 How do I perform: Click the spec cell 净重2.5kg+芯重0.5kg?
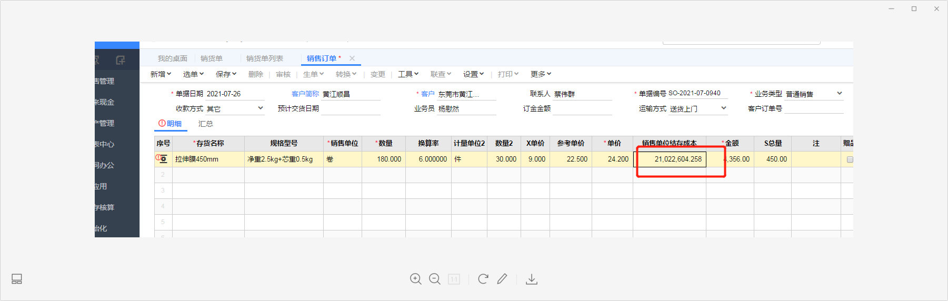[284, 159]
